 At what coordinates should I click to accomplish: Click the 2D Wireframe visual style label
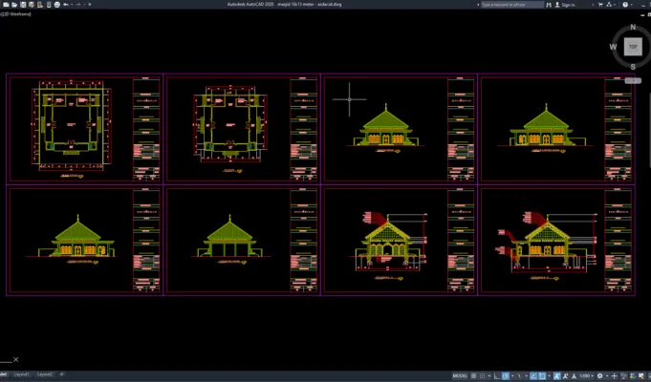point(17,14)
